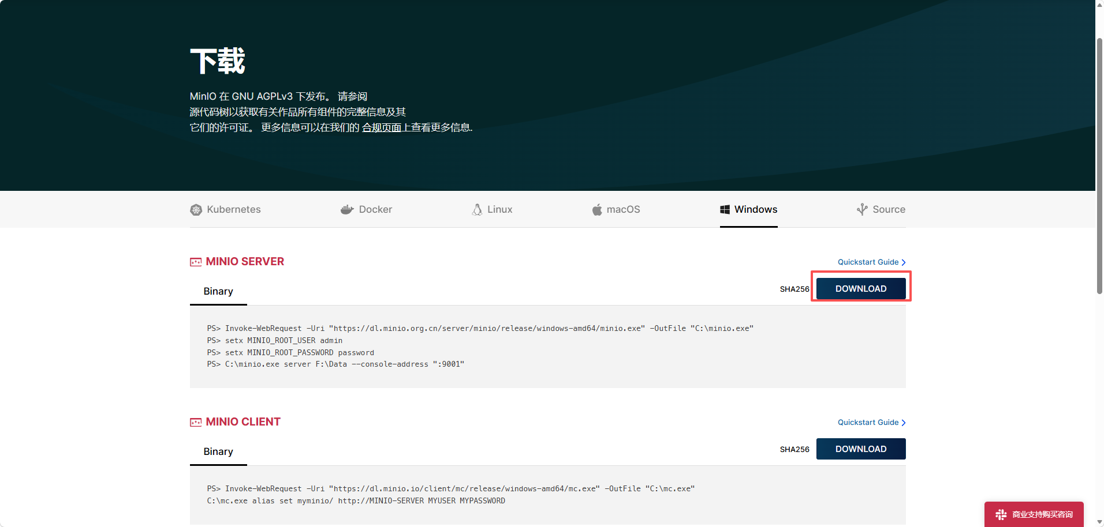Open the 商业支持购买咨询 chat button
The width and height of the screenshot is (1104, 527).
click(x=1034, y=514)
